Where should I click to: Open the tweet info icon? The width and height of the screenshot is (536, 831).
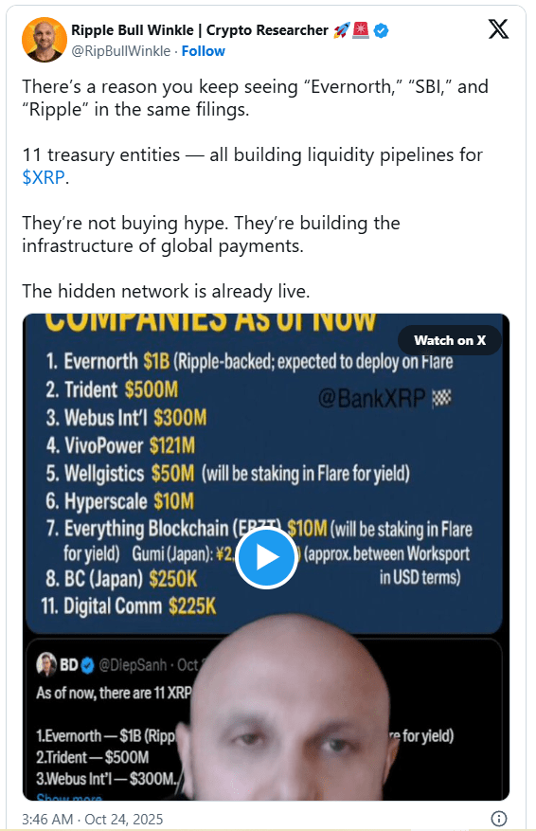point(498,819)
